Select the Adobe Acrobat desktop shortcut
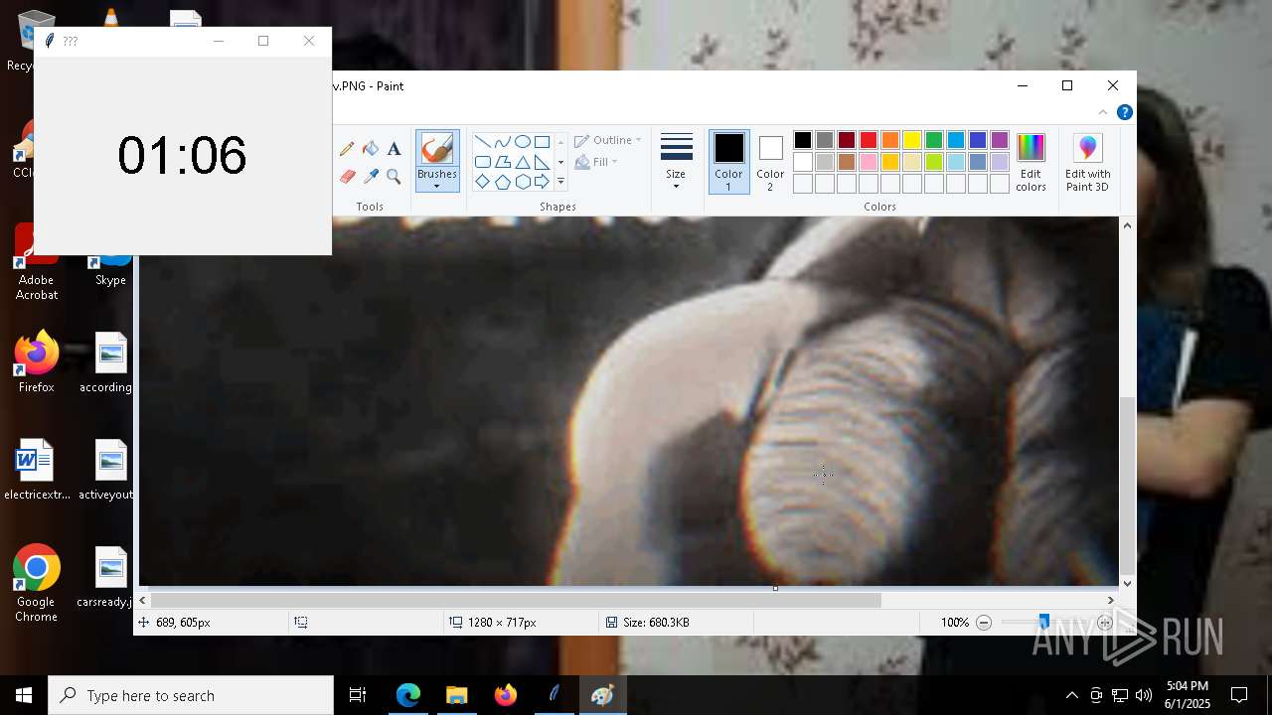Viewport: 1272px width, 715px height. tap(37, 262)
